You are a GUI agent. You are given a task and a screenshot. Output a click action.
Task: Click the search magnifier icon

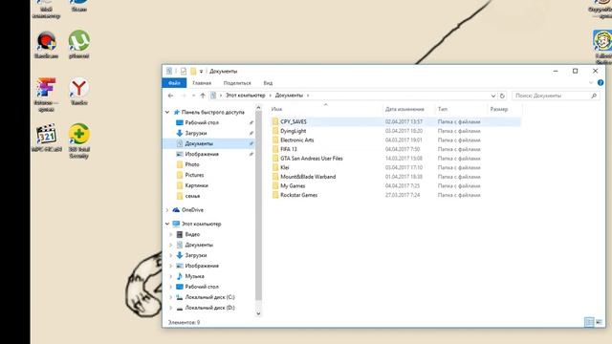click(594, 96)
